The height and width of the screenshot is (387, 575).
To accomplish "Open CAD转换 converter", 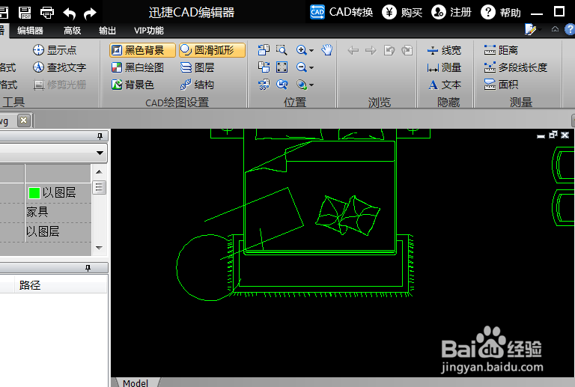I will click(341, 12).
